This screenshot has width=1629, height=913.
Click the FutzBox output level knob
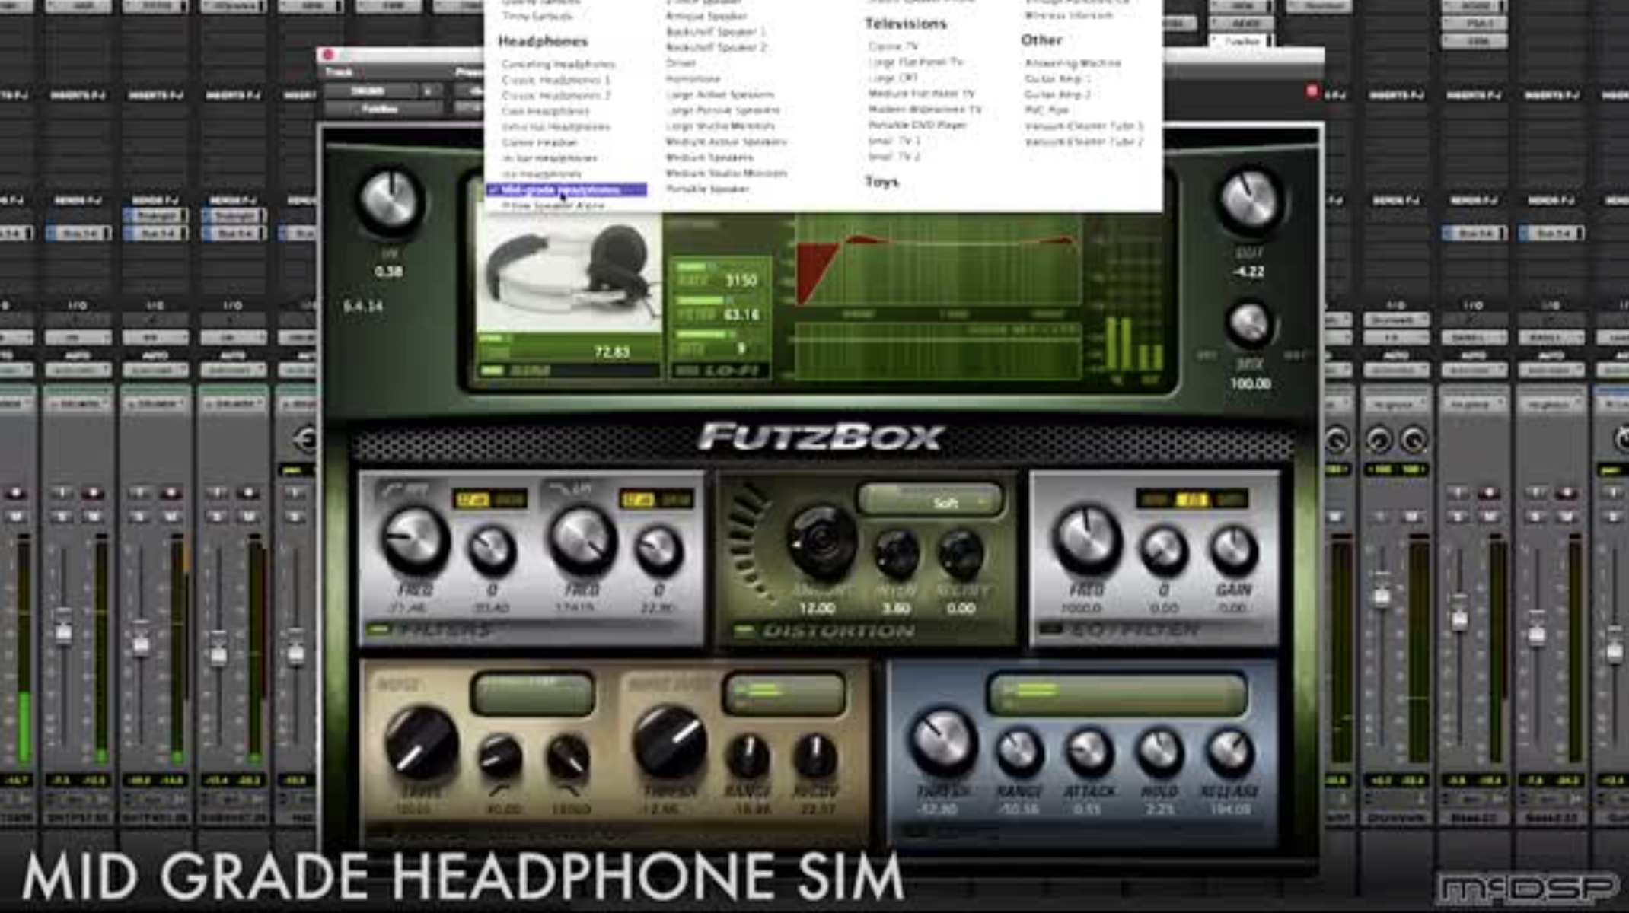point(1250,200)
